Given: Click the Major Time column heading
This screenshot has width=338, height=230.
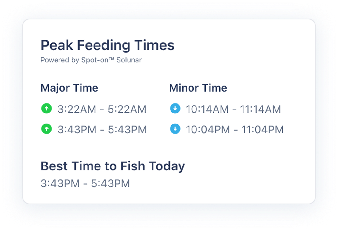Looking at the screenshot, I should (x=70, y=88).
